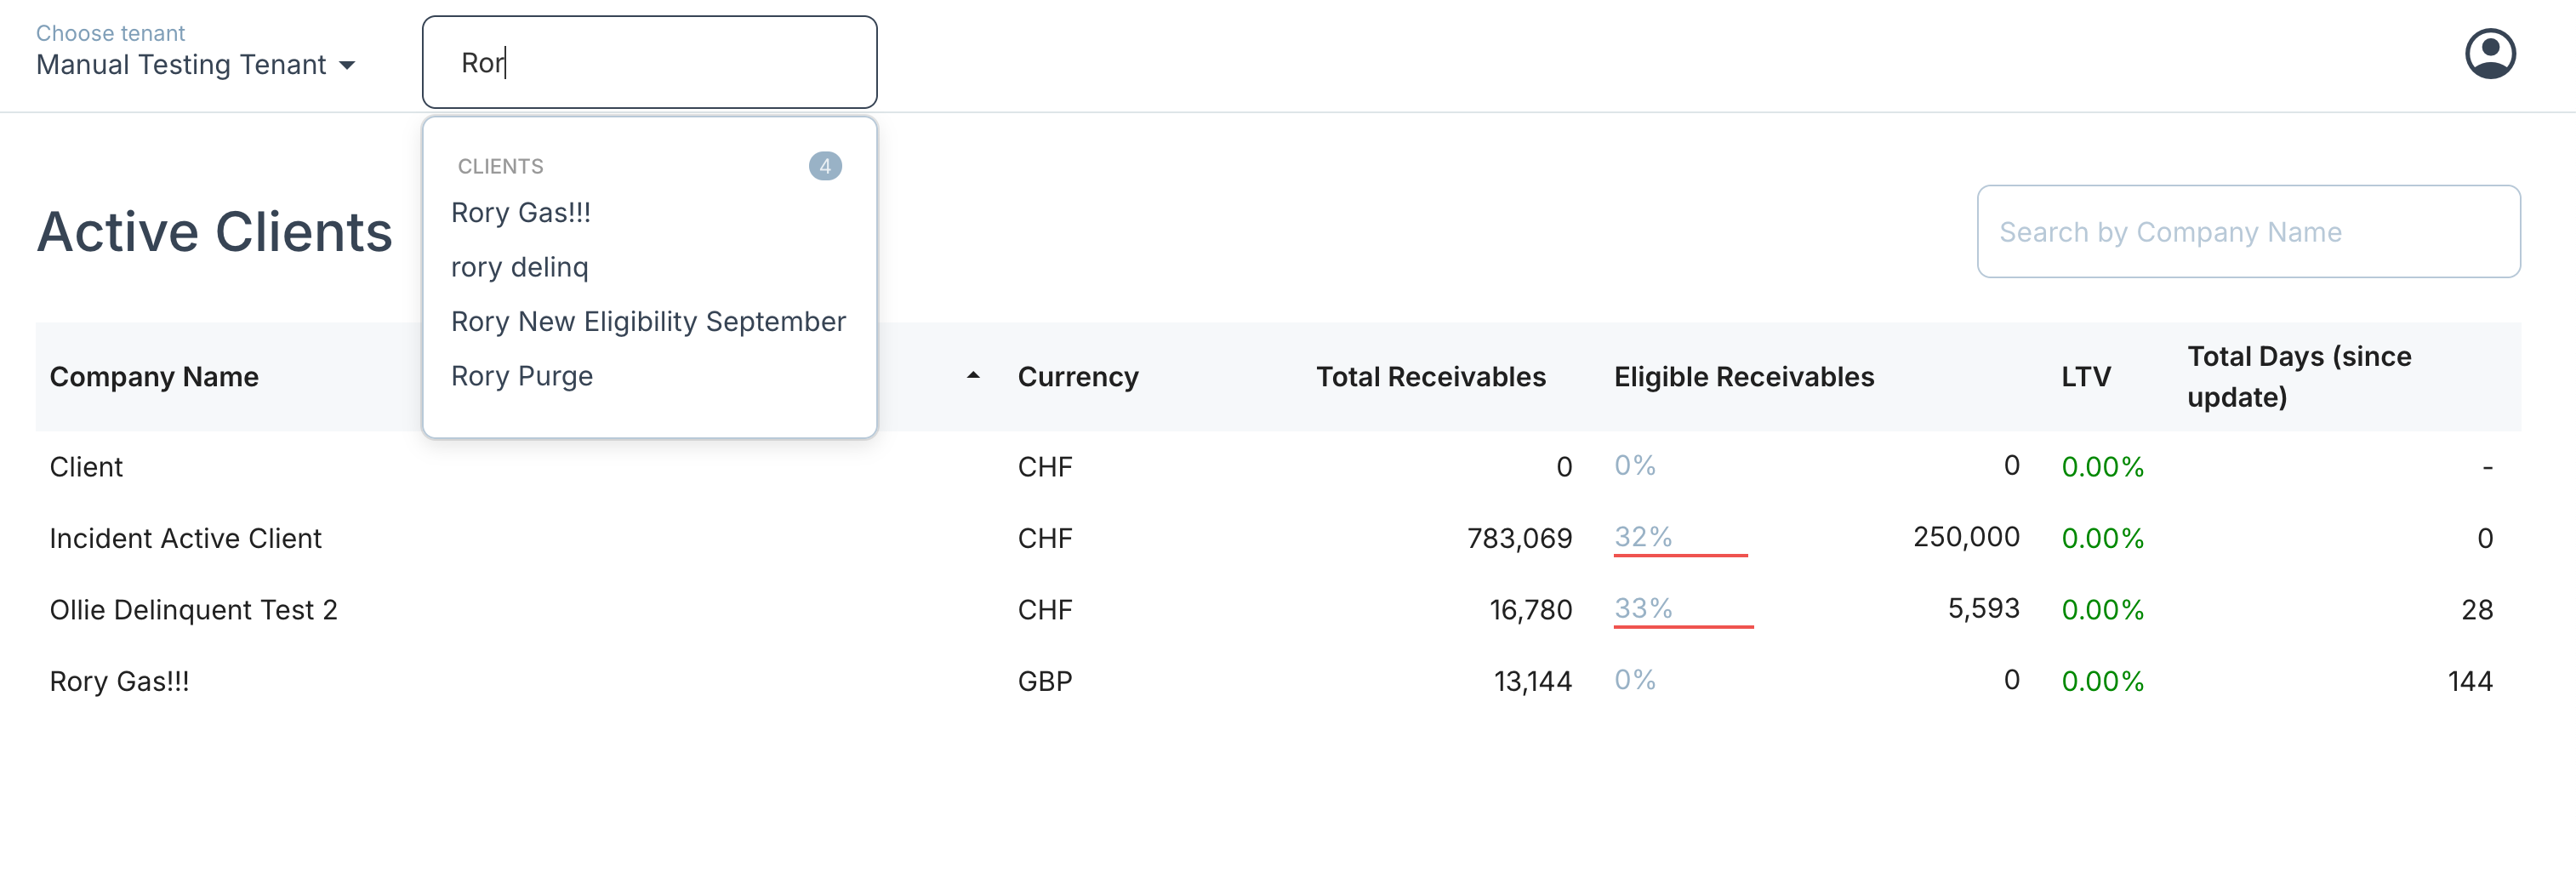Sort by Total Days (since update) header

point(2298,377)
